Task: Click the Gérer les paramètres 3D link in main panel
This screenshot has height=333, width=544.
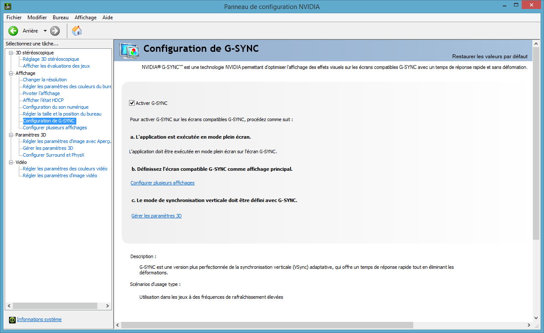Action: (156, 216)
